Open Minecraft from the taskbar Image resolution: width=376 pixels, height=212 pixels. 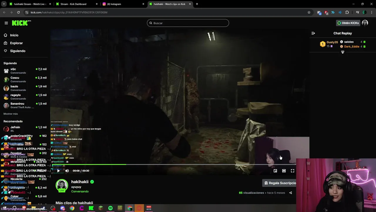(101, 208)
